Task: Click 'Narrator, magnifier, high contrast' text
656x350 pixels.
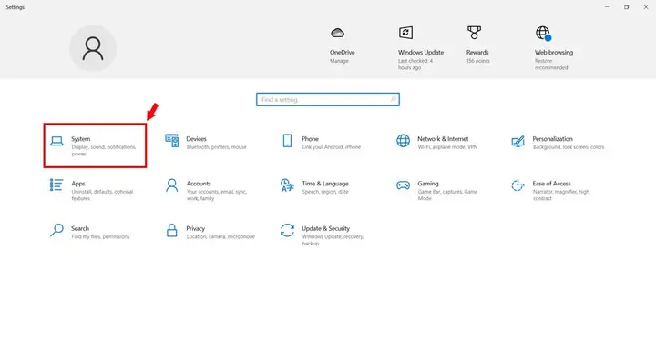Action: (561, 195)
